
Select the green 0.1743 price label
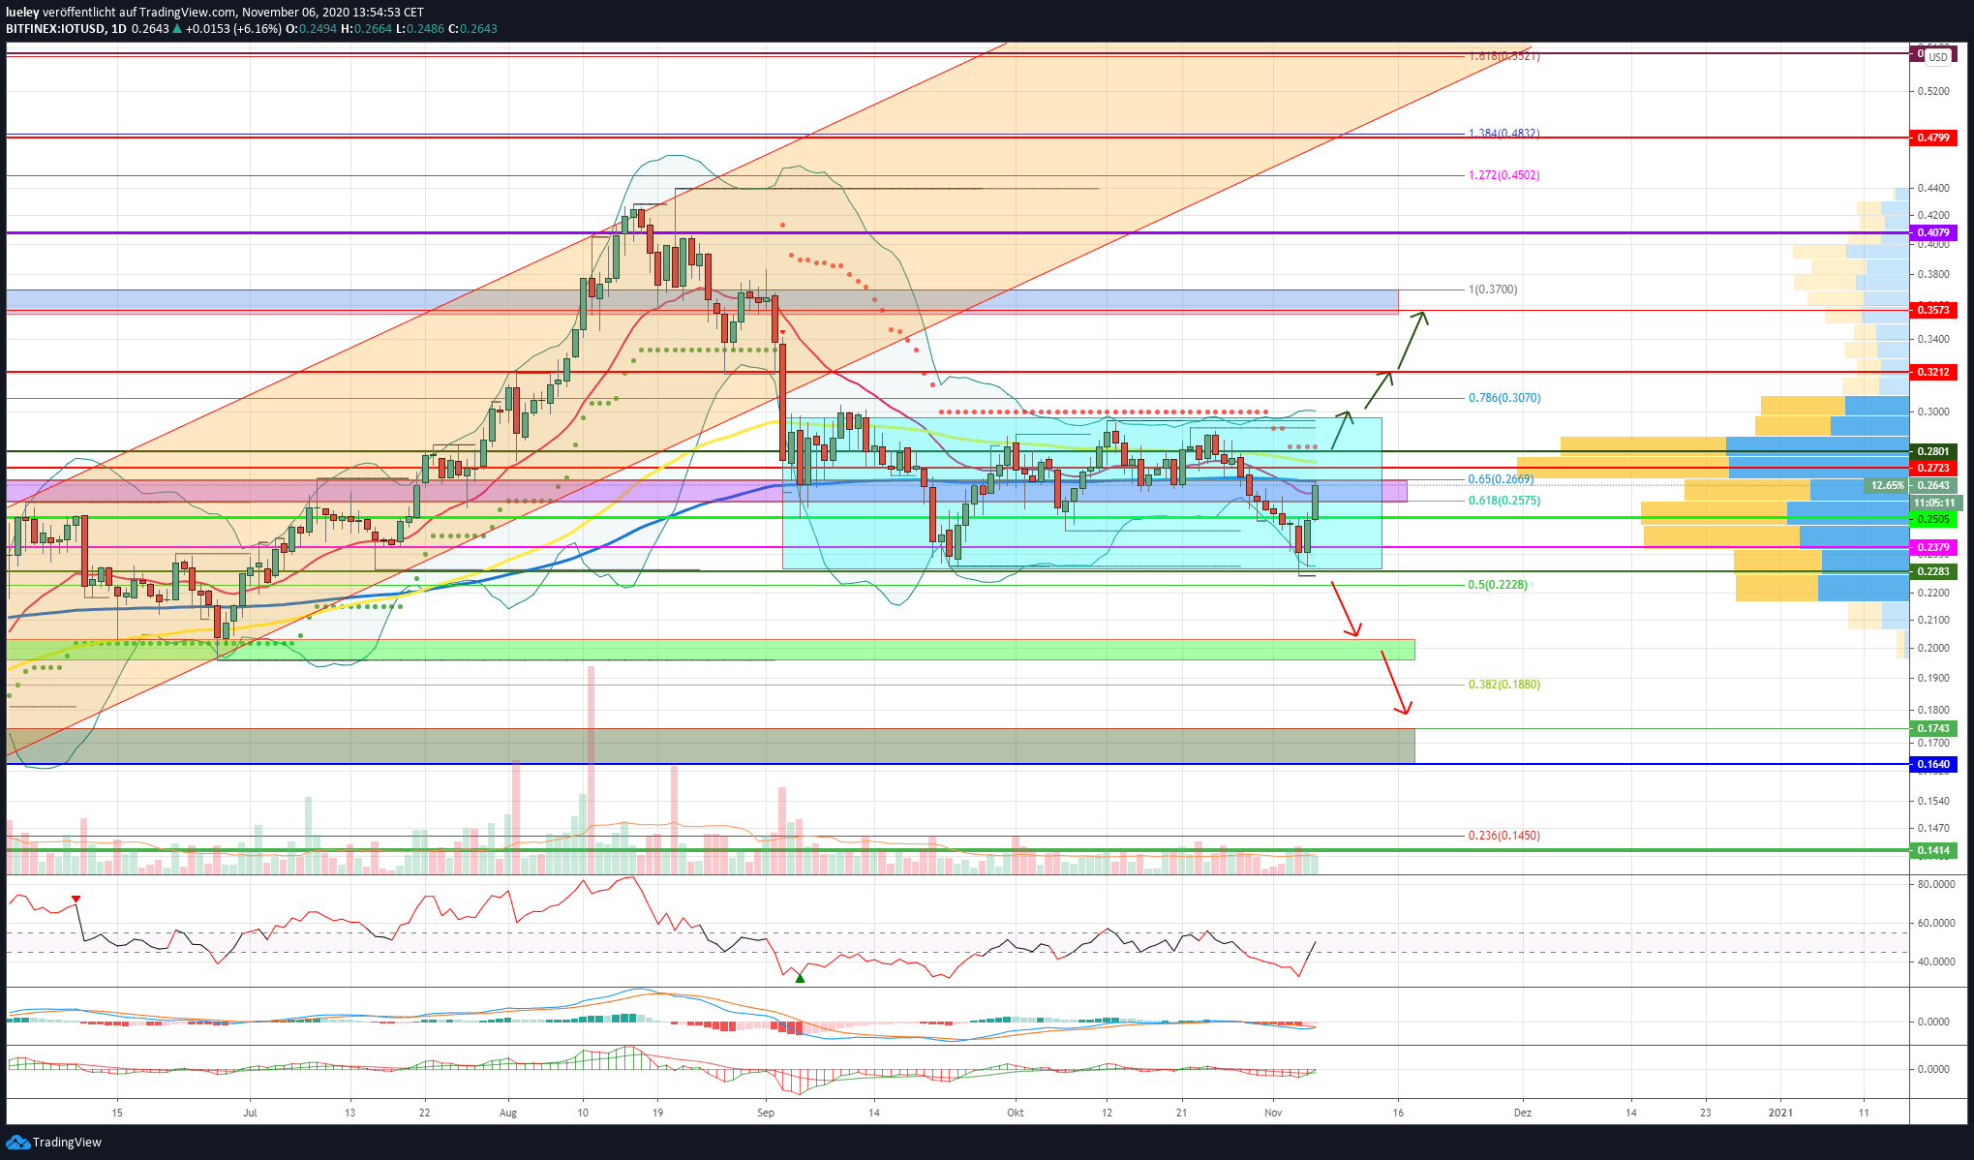click(x=1933, y=728)
